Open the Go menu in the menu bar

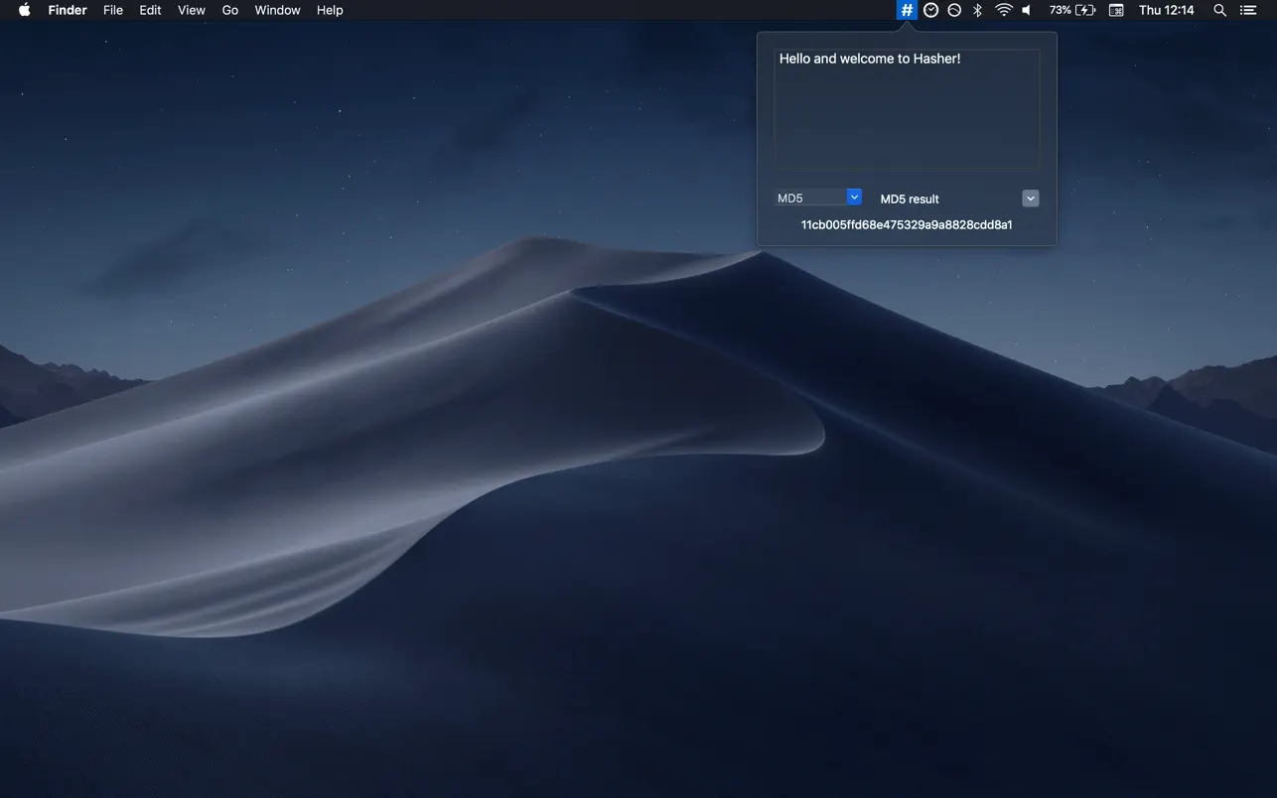point(229,10)
